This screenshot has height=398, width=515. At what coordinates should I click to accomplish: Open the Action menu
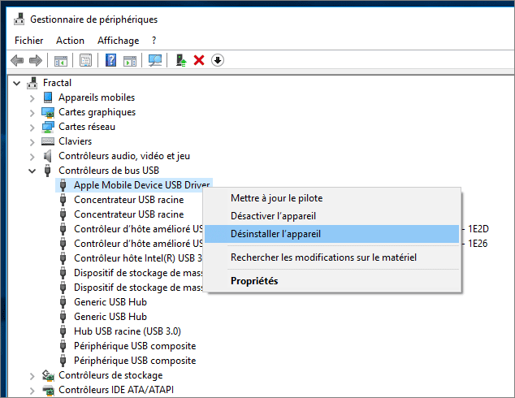70,41
